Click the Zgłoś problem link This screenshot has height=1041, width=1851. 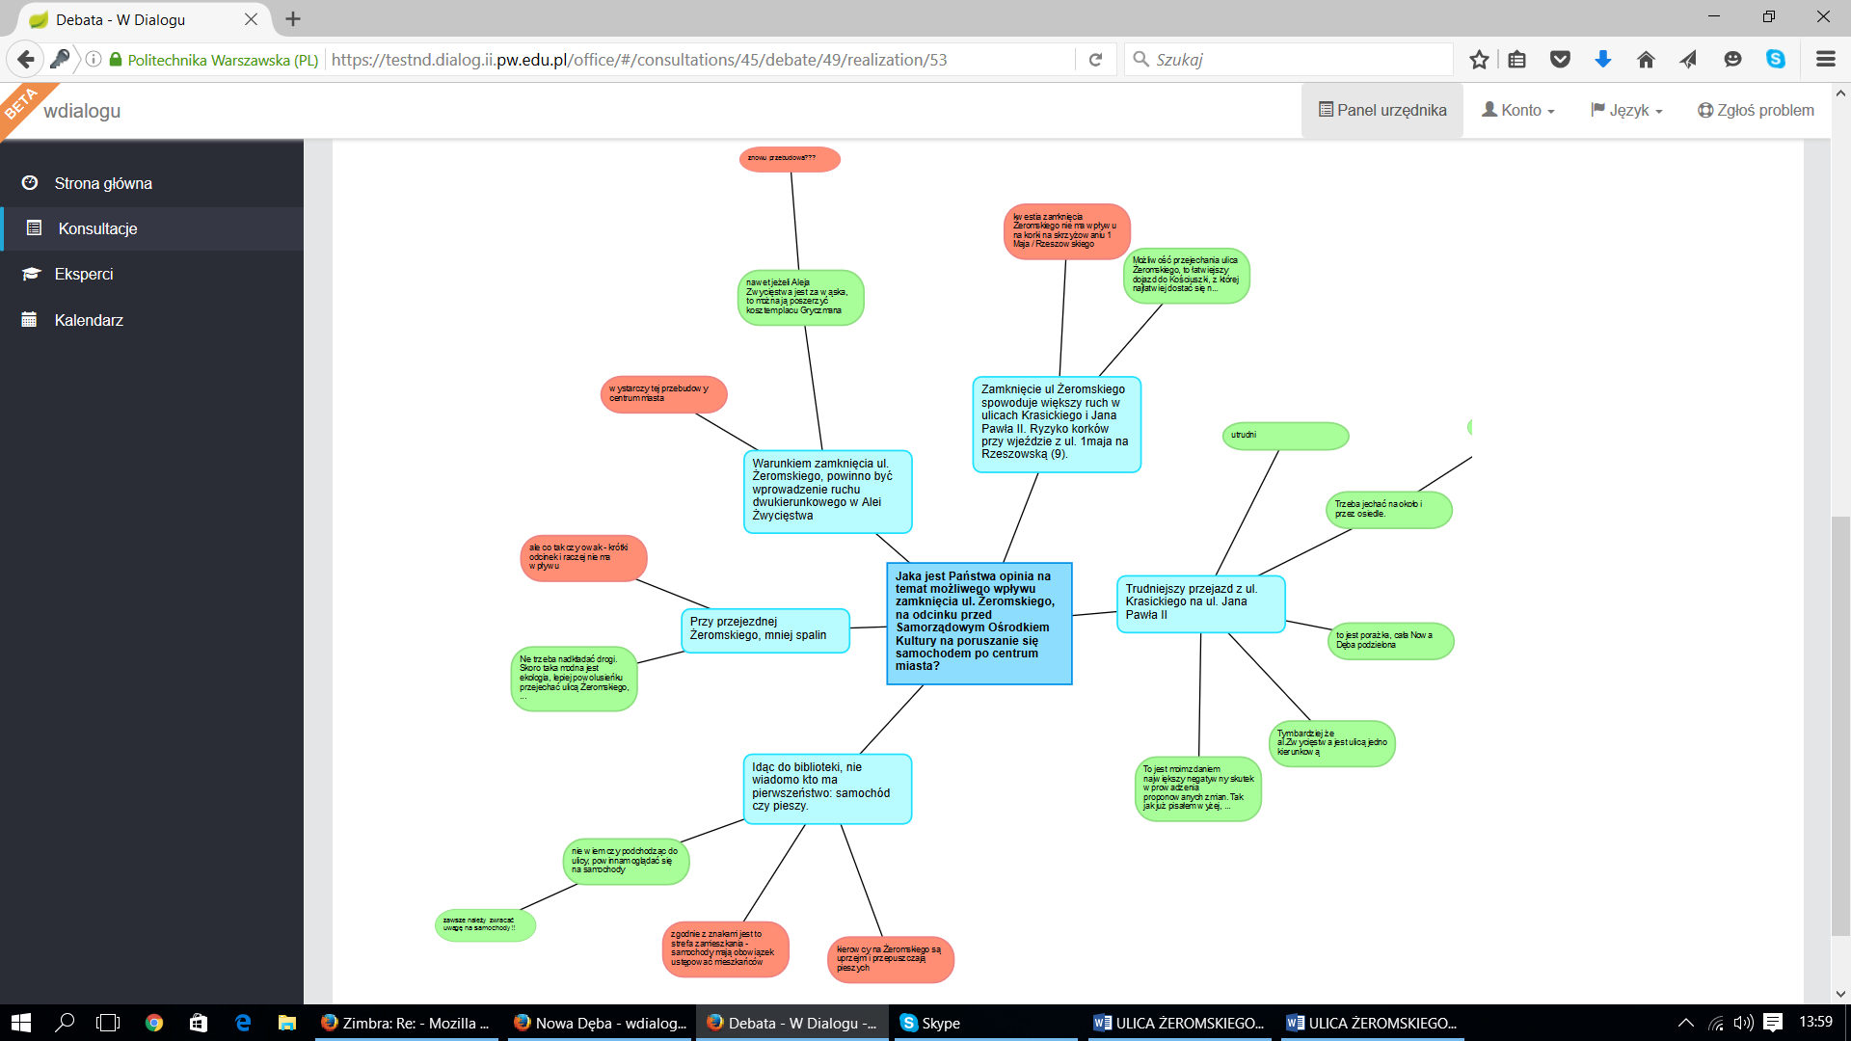click(1756, 110)
